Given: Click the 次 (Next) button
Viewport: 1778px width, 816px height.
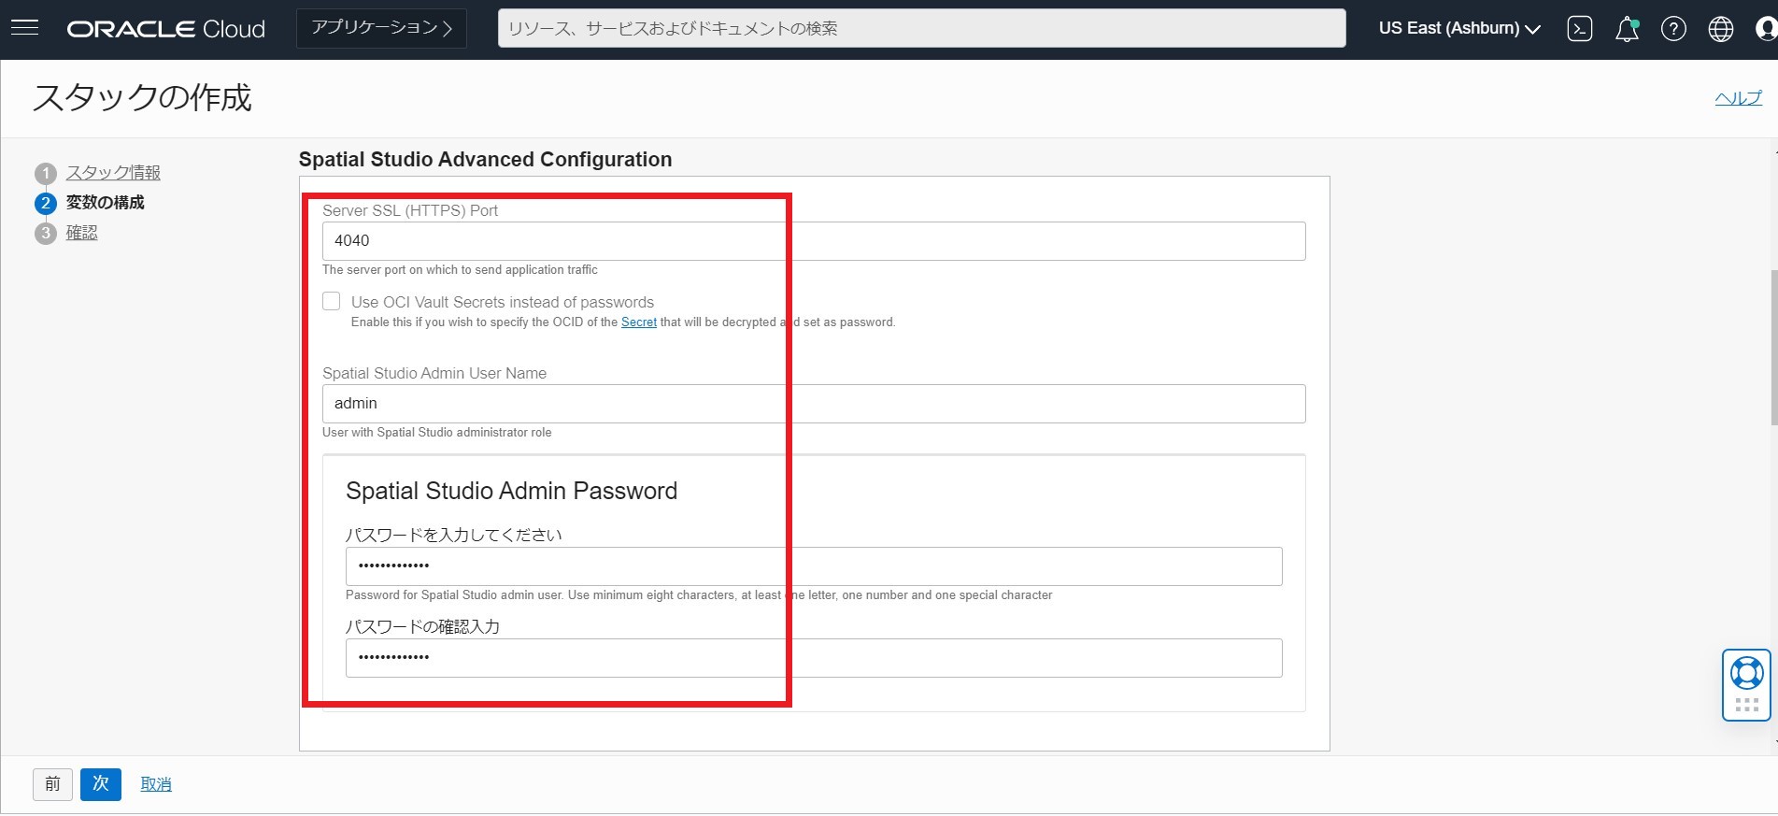Looking at the screenshot, I should pyautogui.click(x=101, y=783).
